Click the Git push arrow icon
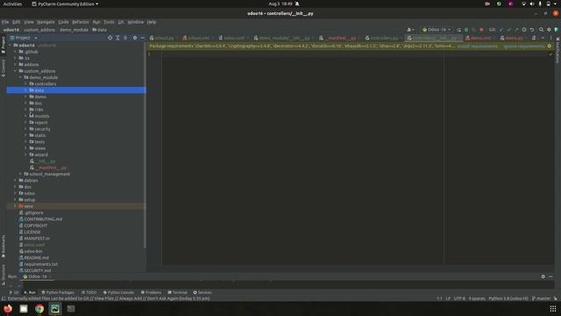The width and height of the screenshot is (561, 316). (x=516, y=30)
